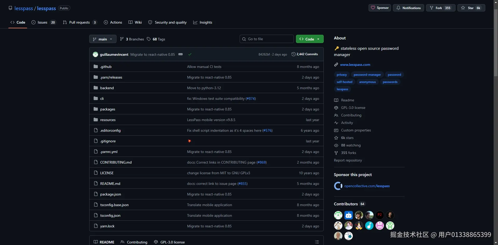
Task: Click the privacy topic tag
Action: pyautogui.click(x=342, y=75)
